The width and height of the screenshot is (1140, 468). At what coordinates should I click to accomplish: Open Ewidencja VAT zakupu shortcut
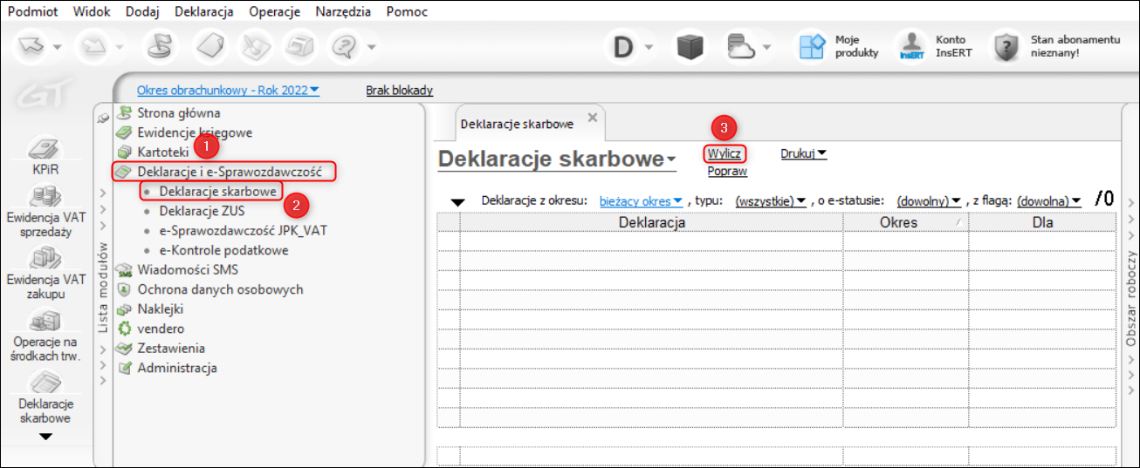click(45, 273)
